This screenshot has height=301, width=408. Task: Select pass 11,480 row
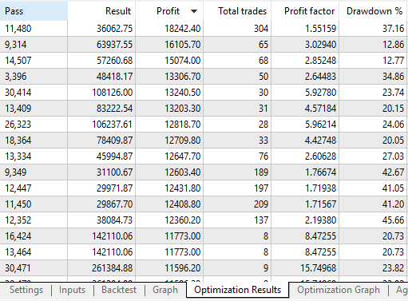(x=204, y=29)
